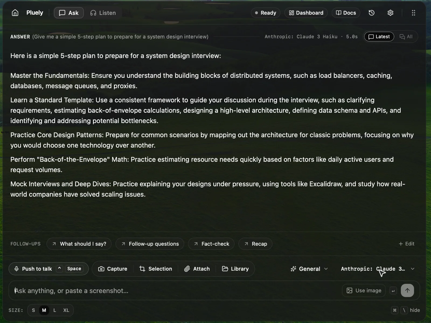Viewport: 431px width, 323px height.
Task: Select size S radio option
Action: tap(33, 310)
